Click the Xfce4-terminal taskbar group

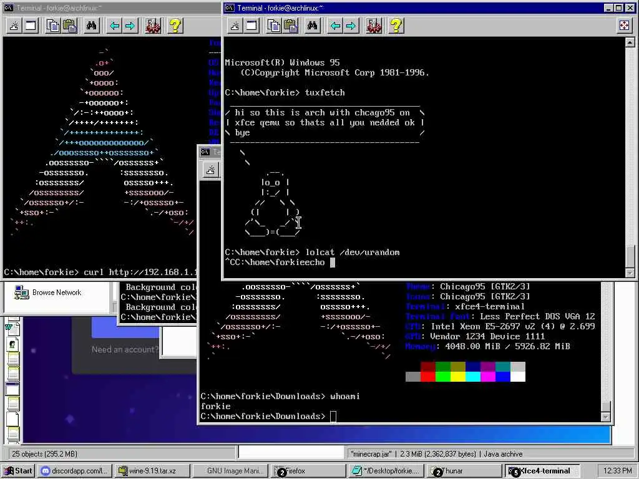click(542, 471)
